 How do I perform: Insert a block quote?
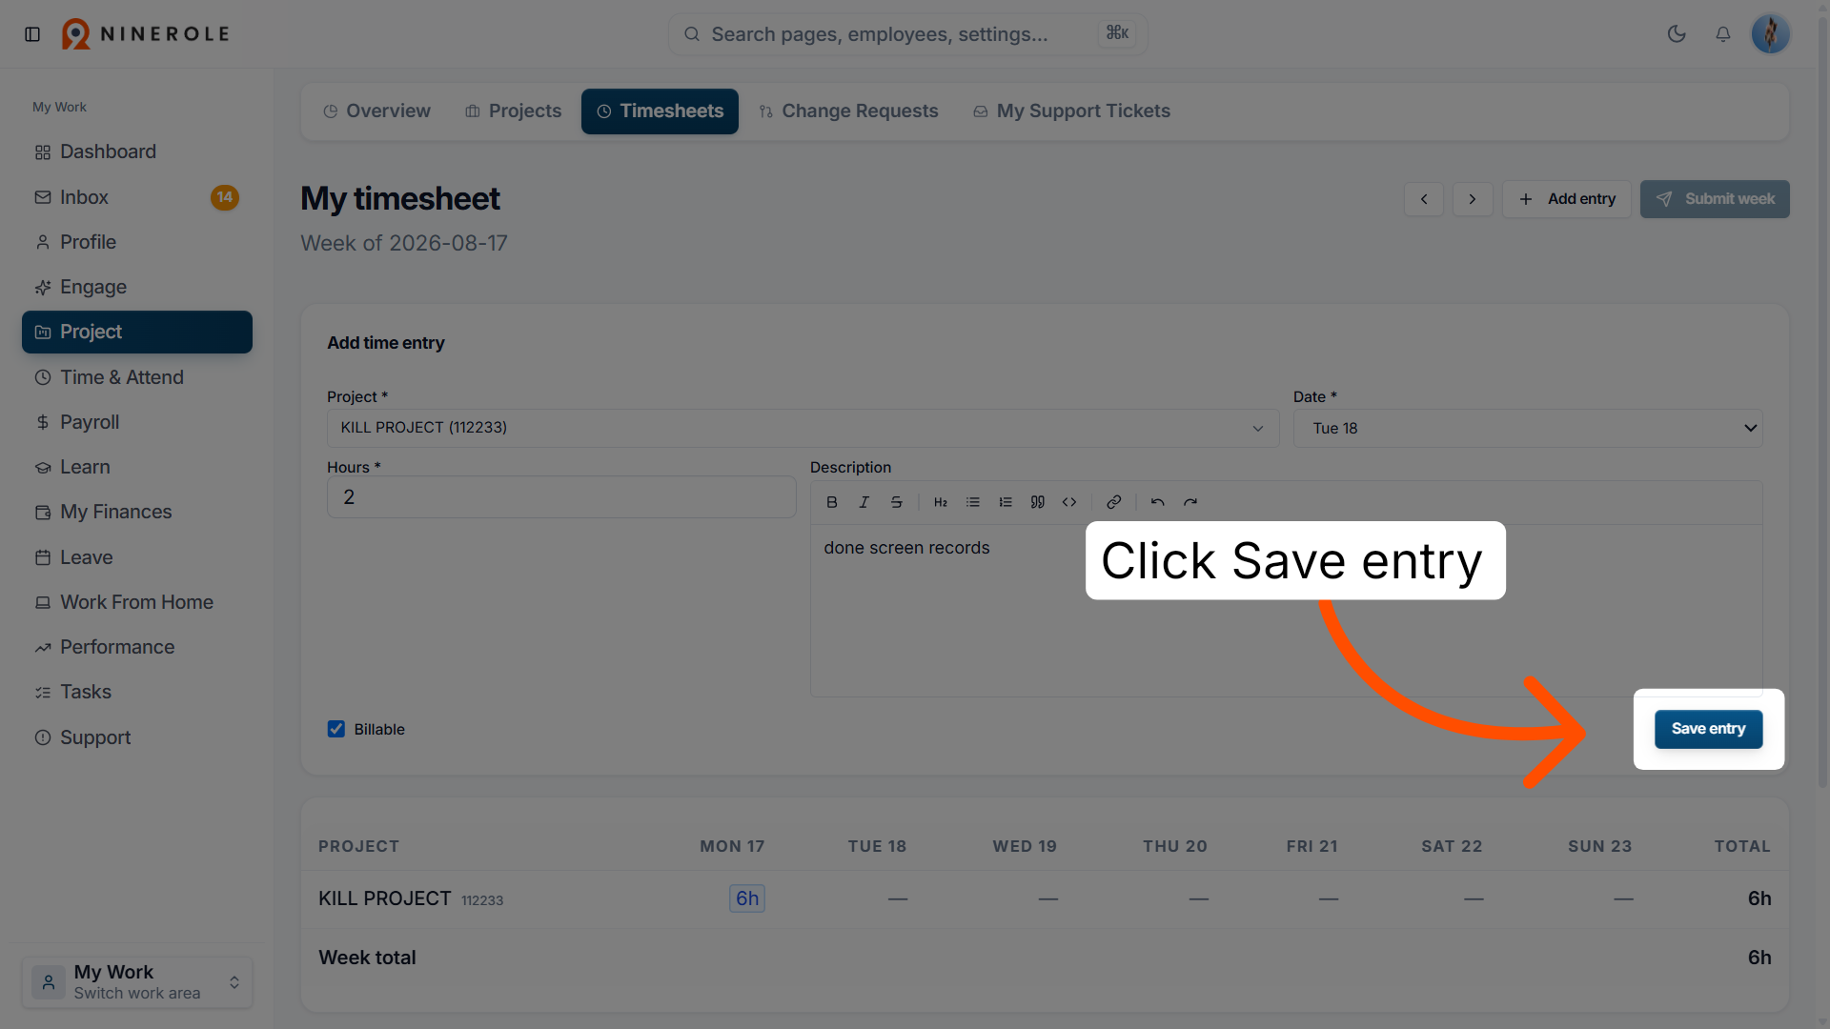pyautogui.click(x=1038, y=502)
